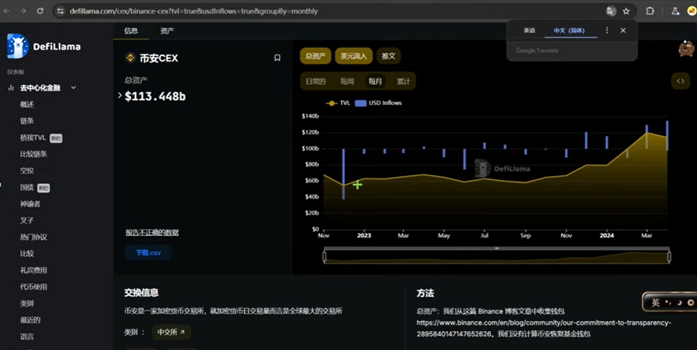Collapse the 去中心化金融 sidebar section

click(x=73, y=88)
